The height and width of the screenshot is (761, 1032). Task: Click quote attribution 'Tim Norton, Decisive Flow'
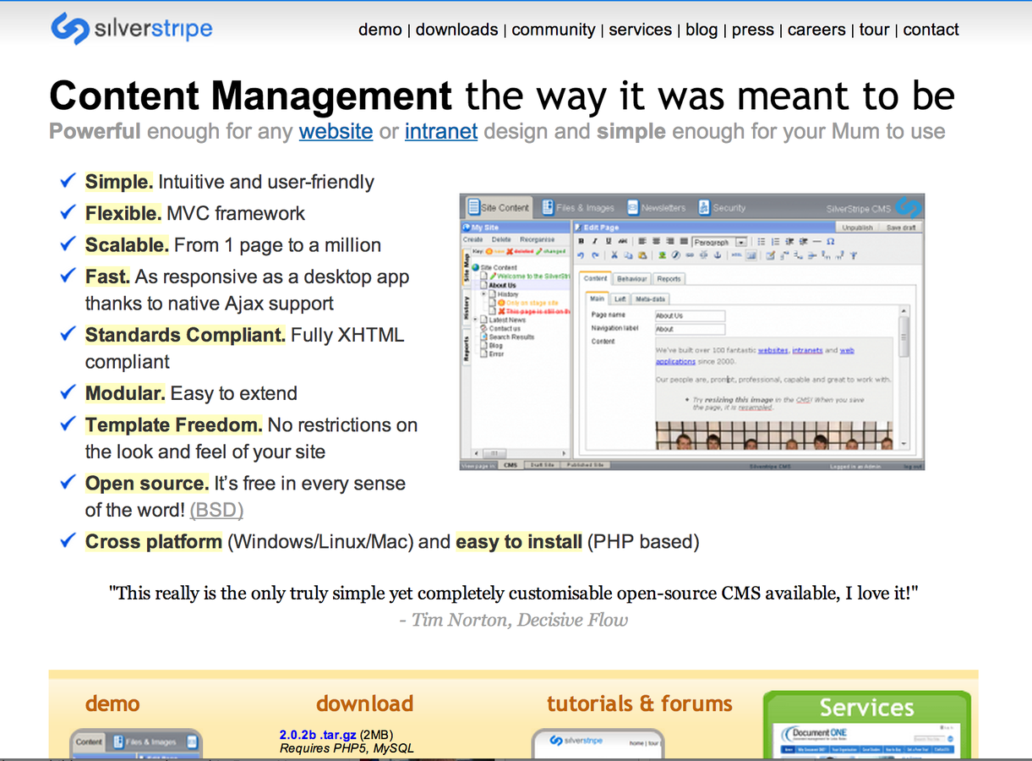[x=520, y=620]
